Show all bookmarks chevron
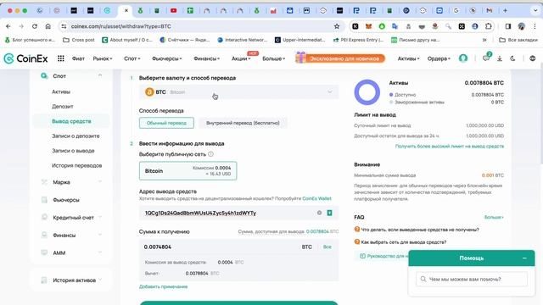Screen dimensions: 543x305 (x=484, y=40)
